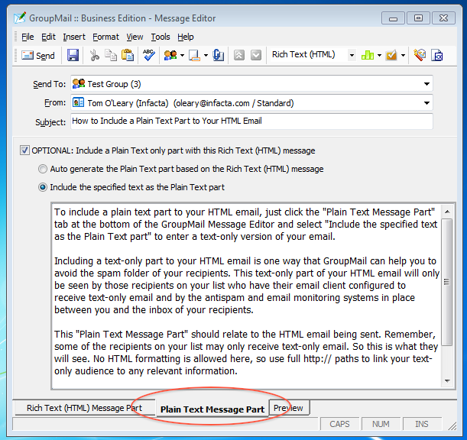Click the text area scrollbar up arrow

pyautogui.click(x=447, y=212)
